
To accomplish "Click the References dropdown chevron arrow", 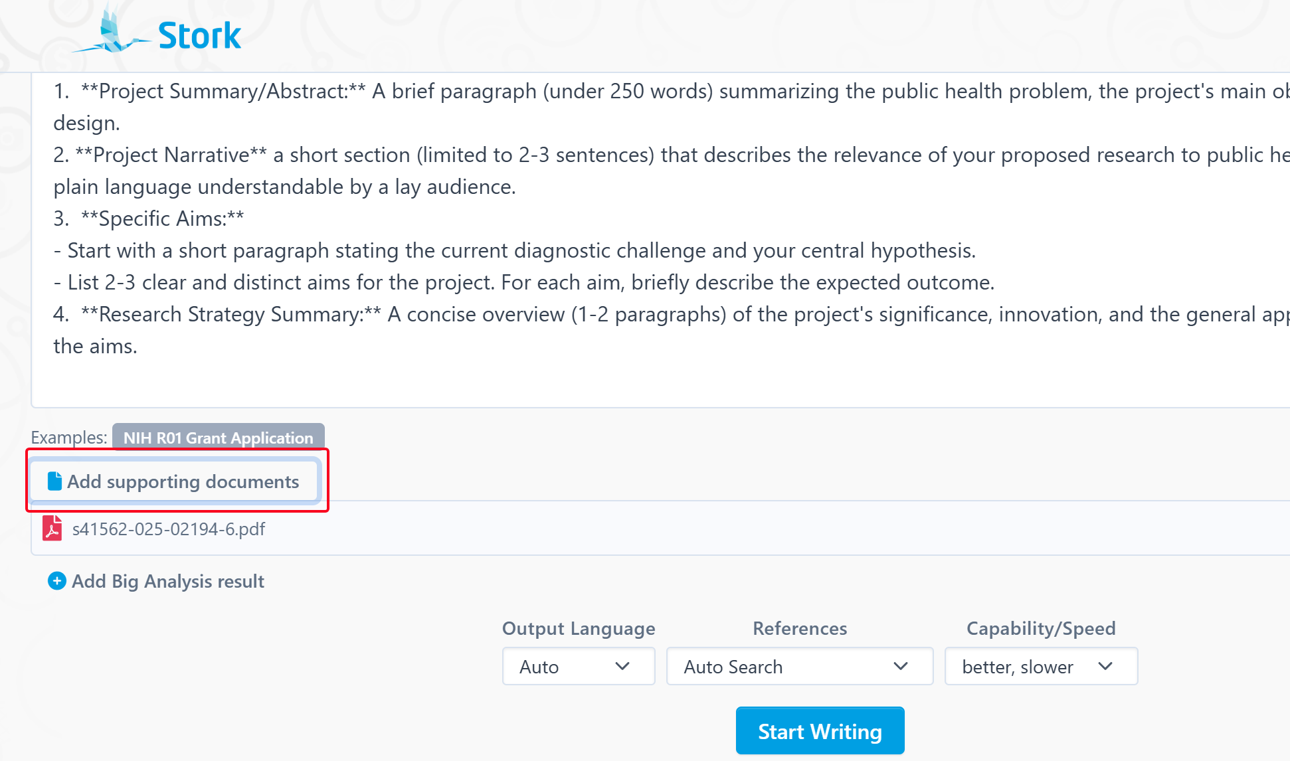I will [x=901, y=666].
